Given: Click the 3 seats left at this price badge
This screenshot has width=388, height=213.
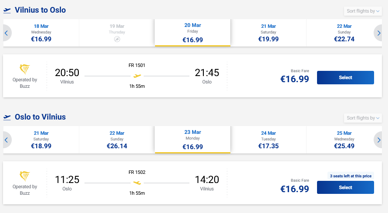Looking at the screenshot, I should [x=351, y=176].
